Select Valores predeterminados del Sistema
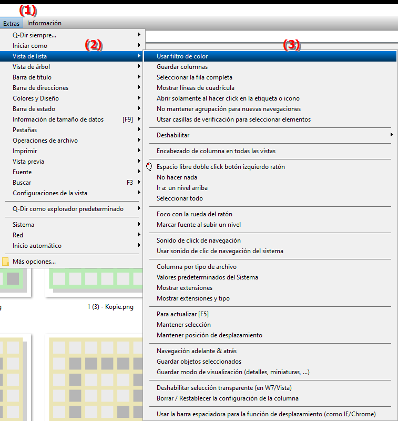 click(270, 277)
